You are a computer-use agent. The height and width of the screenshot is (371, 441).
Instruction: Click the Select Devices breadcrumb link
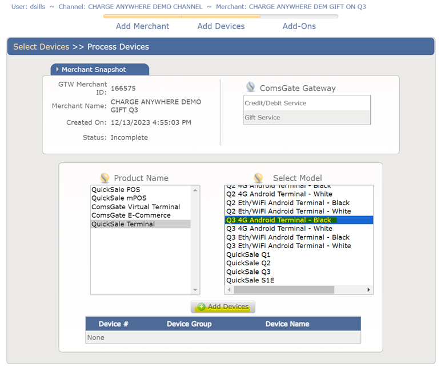(41, 47)
